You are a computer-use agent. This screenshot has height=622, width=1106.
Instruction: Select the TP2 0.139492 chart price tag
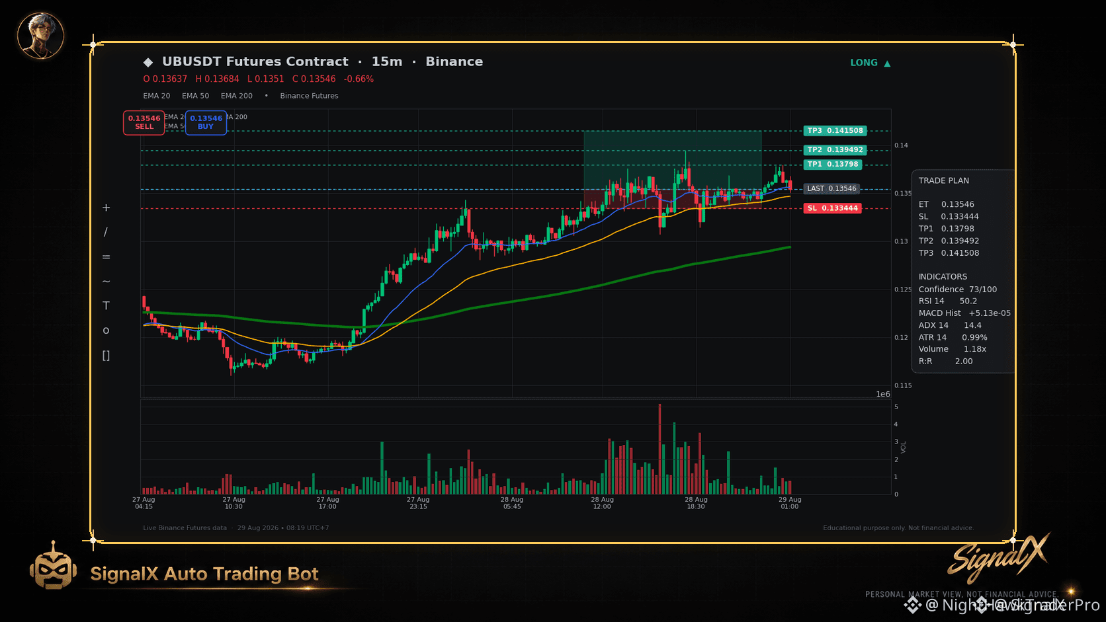point(835,150)
